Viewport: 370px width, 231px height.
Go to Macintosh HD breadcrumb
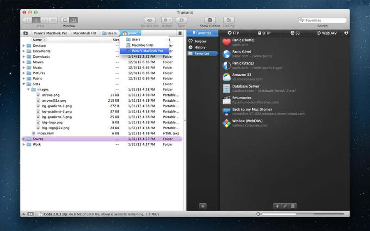click(85, 33)
